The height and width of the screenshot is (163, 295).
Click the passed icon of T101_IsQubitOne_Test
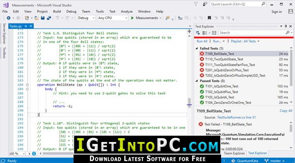click(x=202, y=86)
